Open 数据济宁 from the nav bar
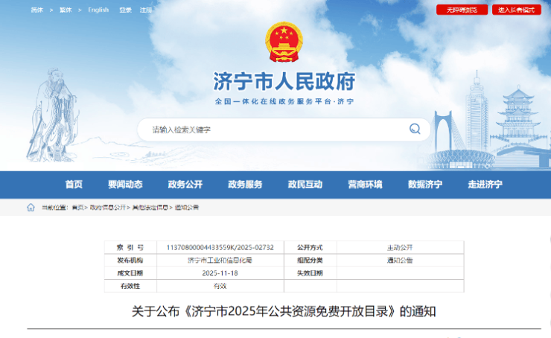Screen dimensions: 551x338 click(x=425, y=185)
